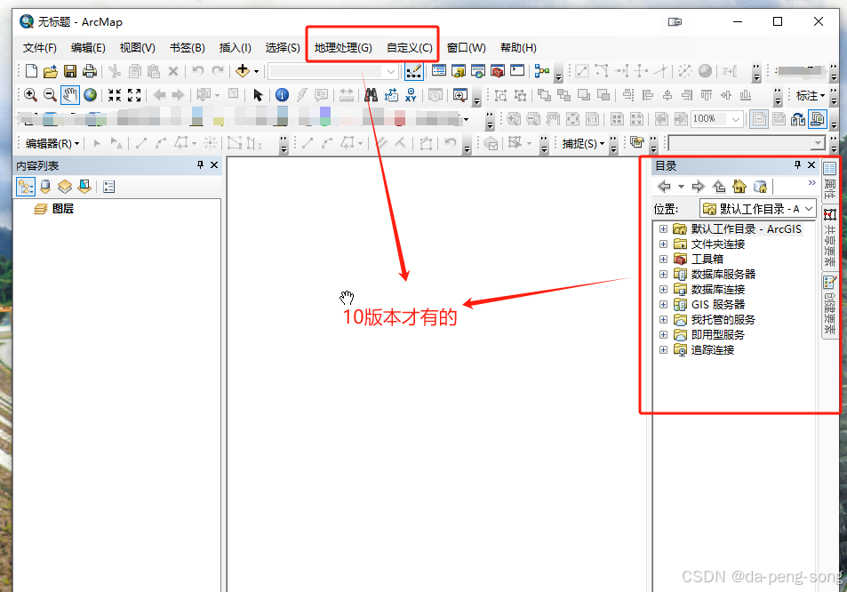Viewport: 847px width, 592px height.
Task: Click the Find Route icon
Action: point(391,95)
